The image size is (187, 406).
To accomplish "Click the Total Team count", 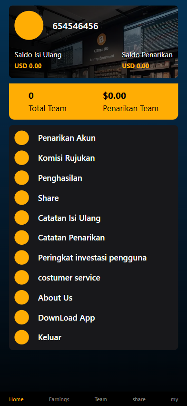I will [31, 96].
